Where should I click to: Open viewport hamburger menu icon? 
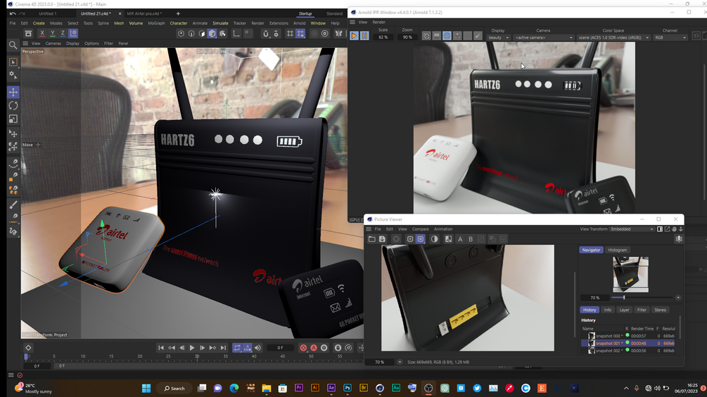(x=25, y=44)
